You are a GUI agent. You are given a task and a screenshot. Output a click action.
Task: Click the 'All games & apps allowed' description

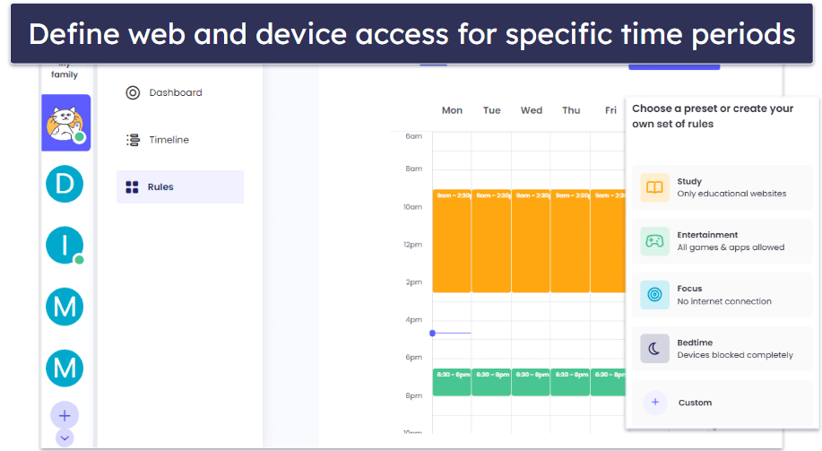tap(731, 247)
